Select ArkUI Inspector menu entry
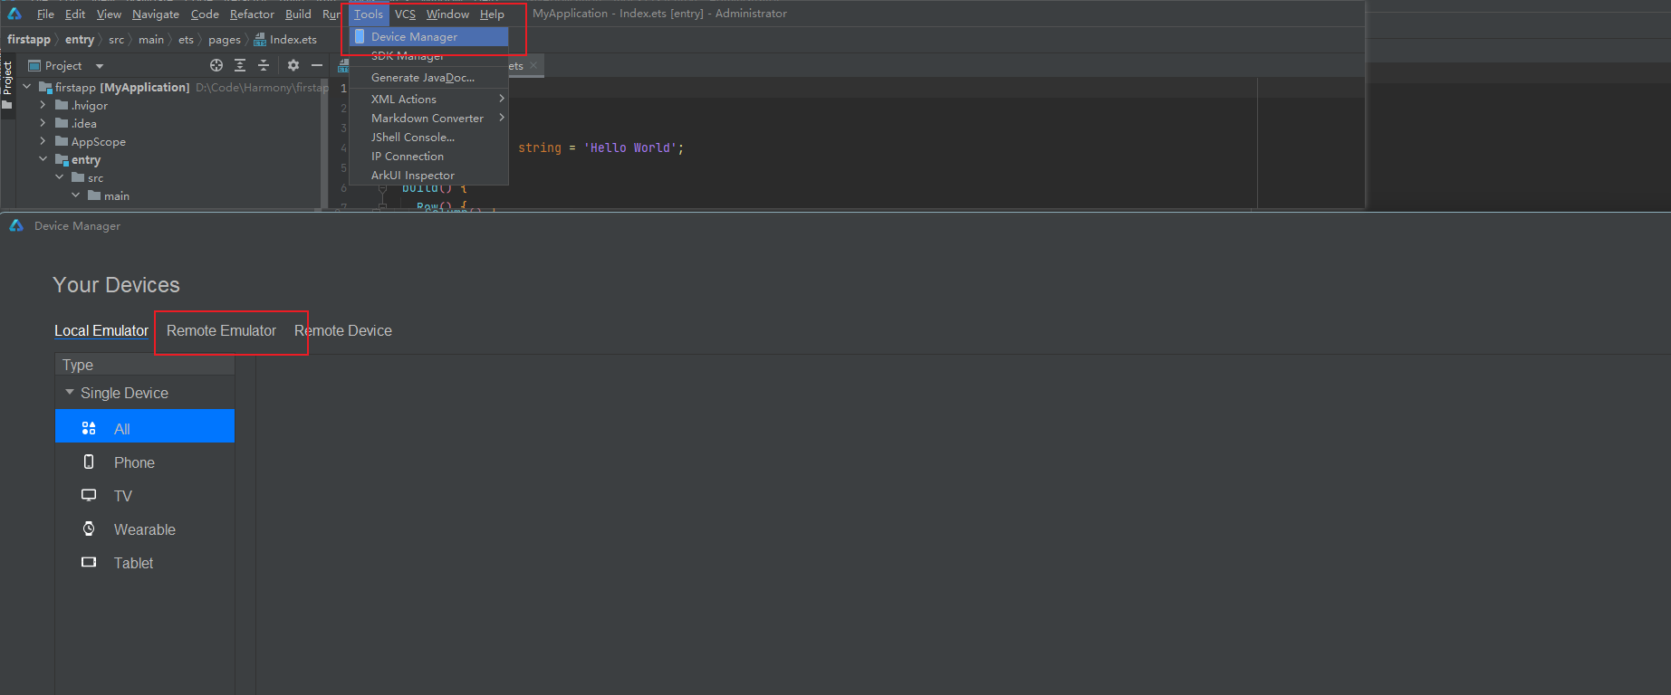1671x695 pixels. pos(428,175)
